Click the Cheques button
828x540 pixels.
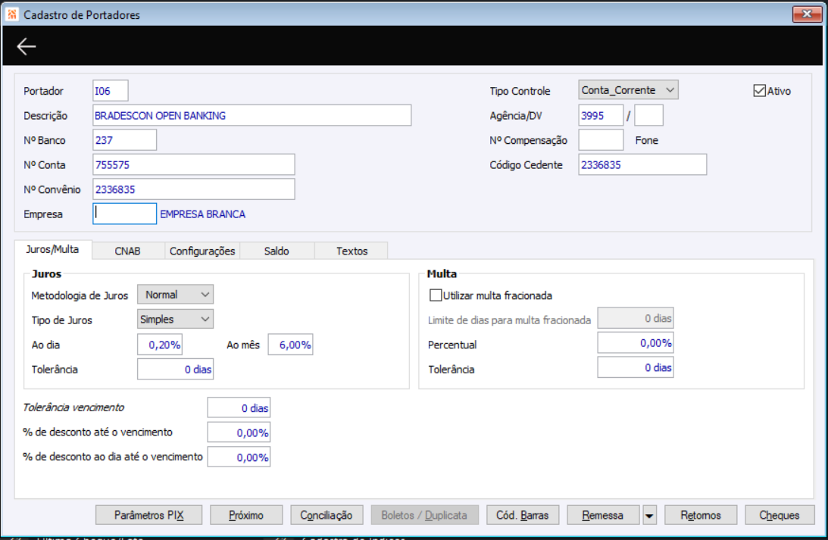pyautogui.click(x=780, y=515)
